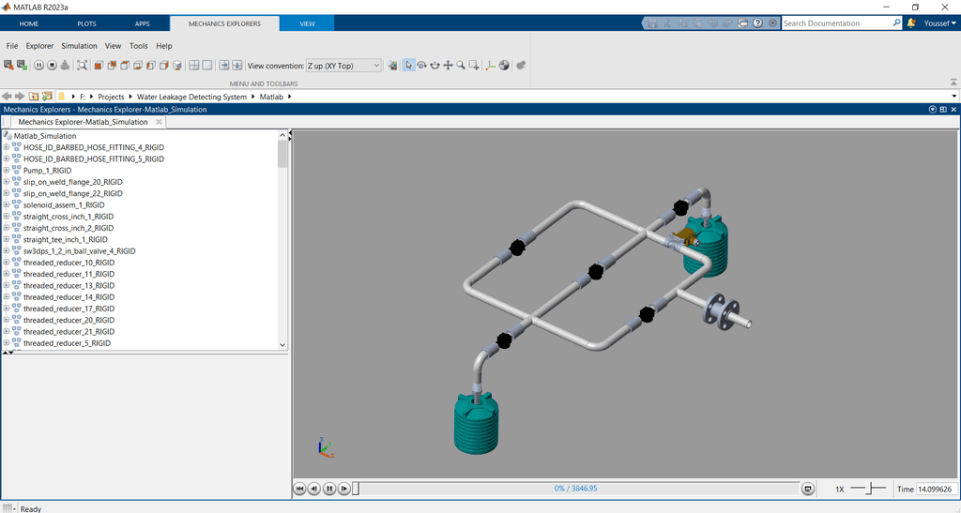The width and height of the screenshot is (961, 513).
Task: Open the View convention dropdown
Action: (343, 66)
